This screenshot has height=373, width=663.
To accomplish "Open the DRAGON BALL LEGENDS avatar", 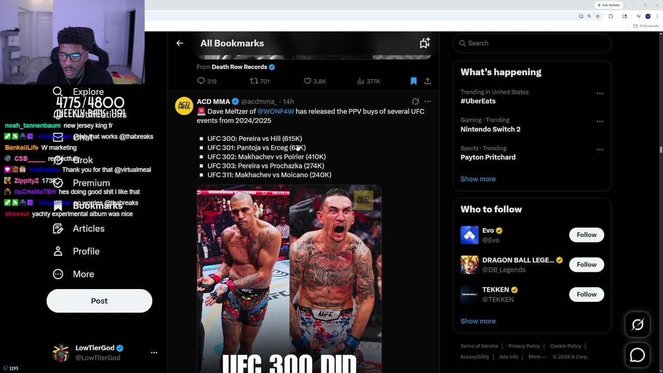I will (470, 265).
